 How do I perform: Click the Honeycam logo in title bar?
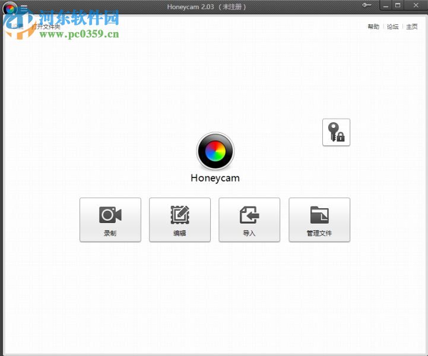[10, 8]
